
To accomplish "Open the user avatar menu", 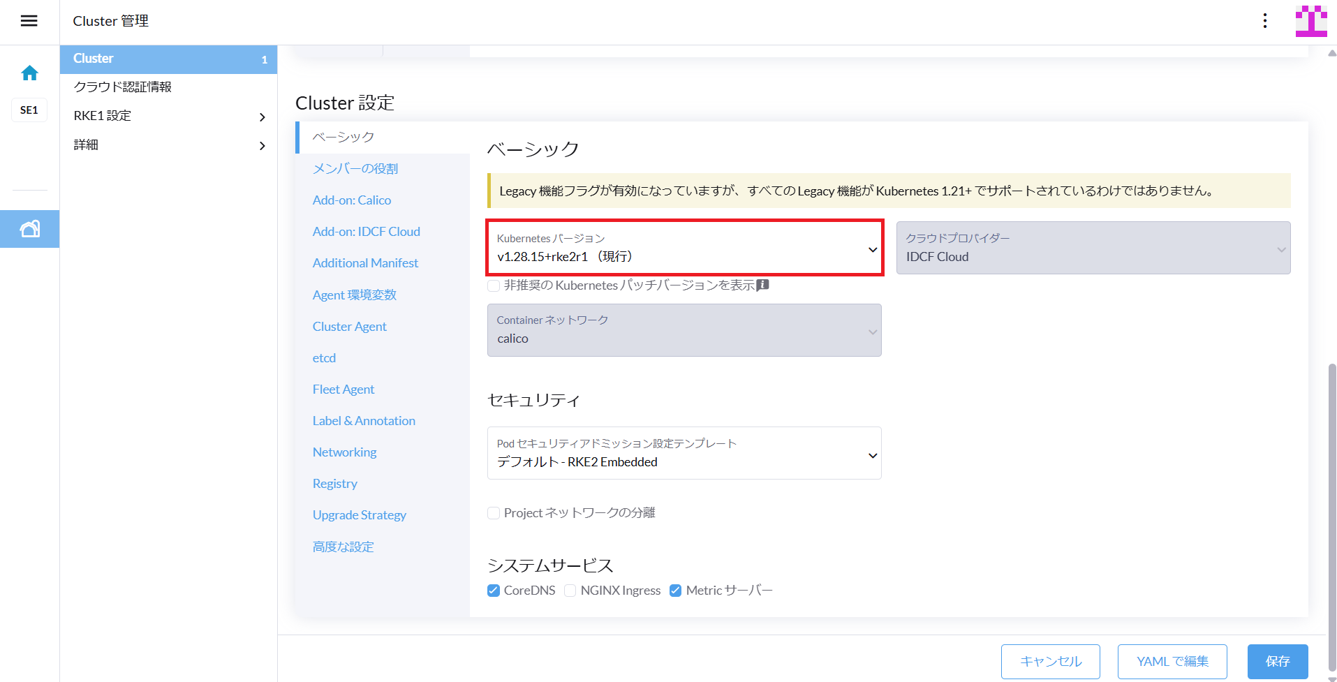I will point(1311,21).
